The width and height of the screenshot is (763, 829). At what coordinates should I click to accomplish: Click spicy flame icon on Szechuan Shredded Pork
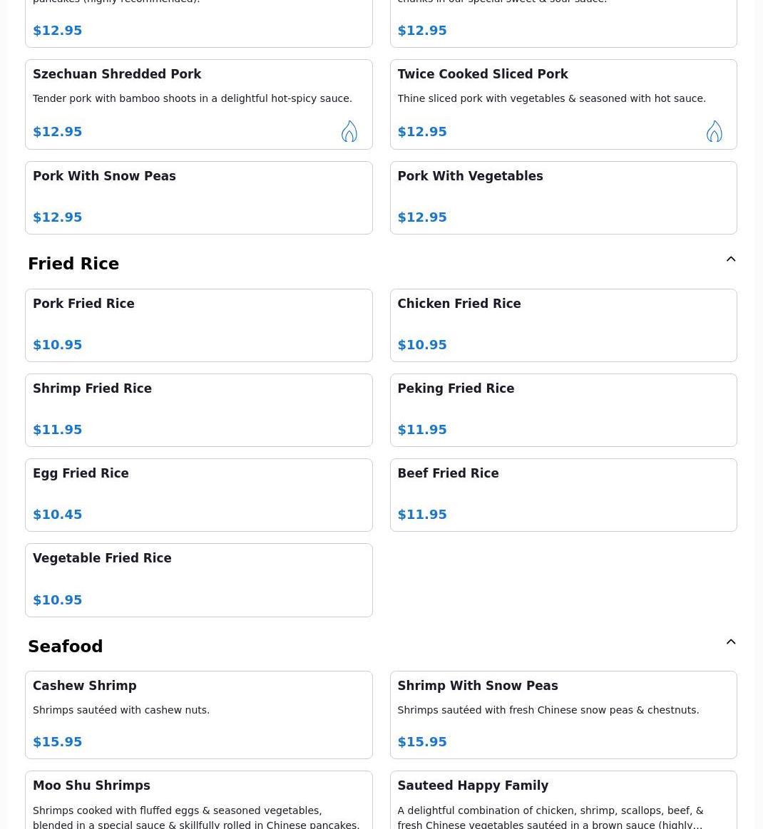[x=349, y=131]
